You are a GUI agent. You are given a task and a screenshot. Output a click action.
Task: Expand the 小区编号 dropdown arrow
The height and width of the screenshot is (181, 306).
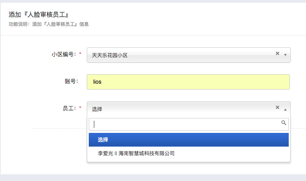(x=285, y=55)
